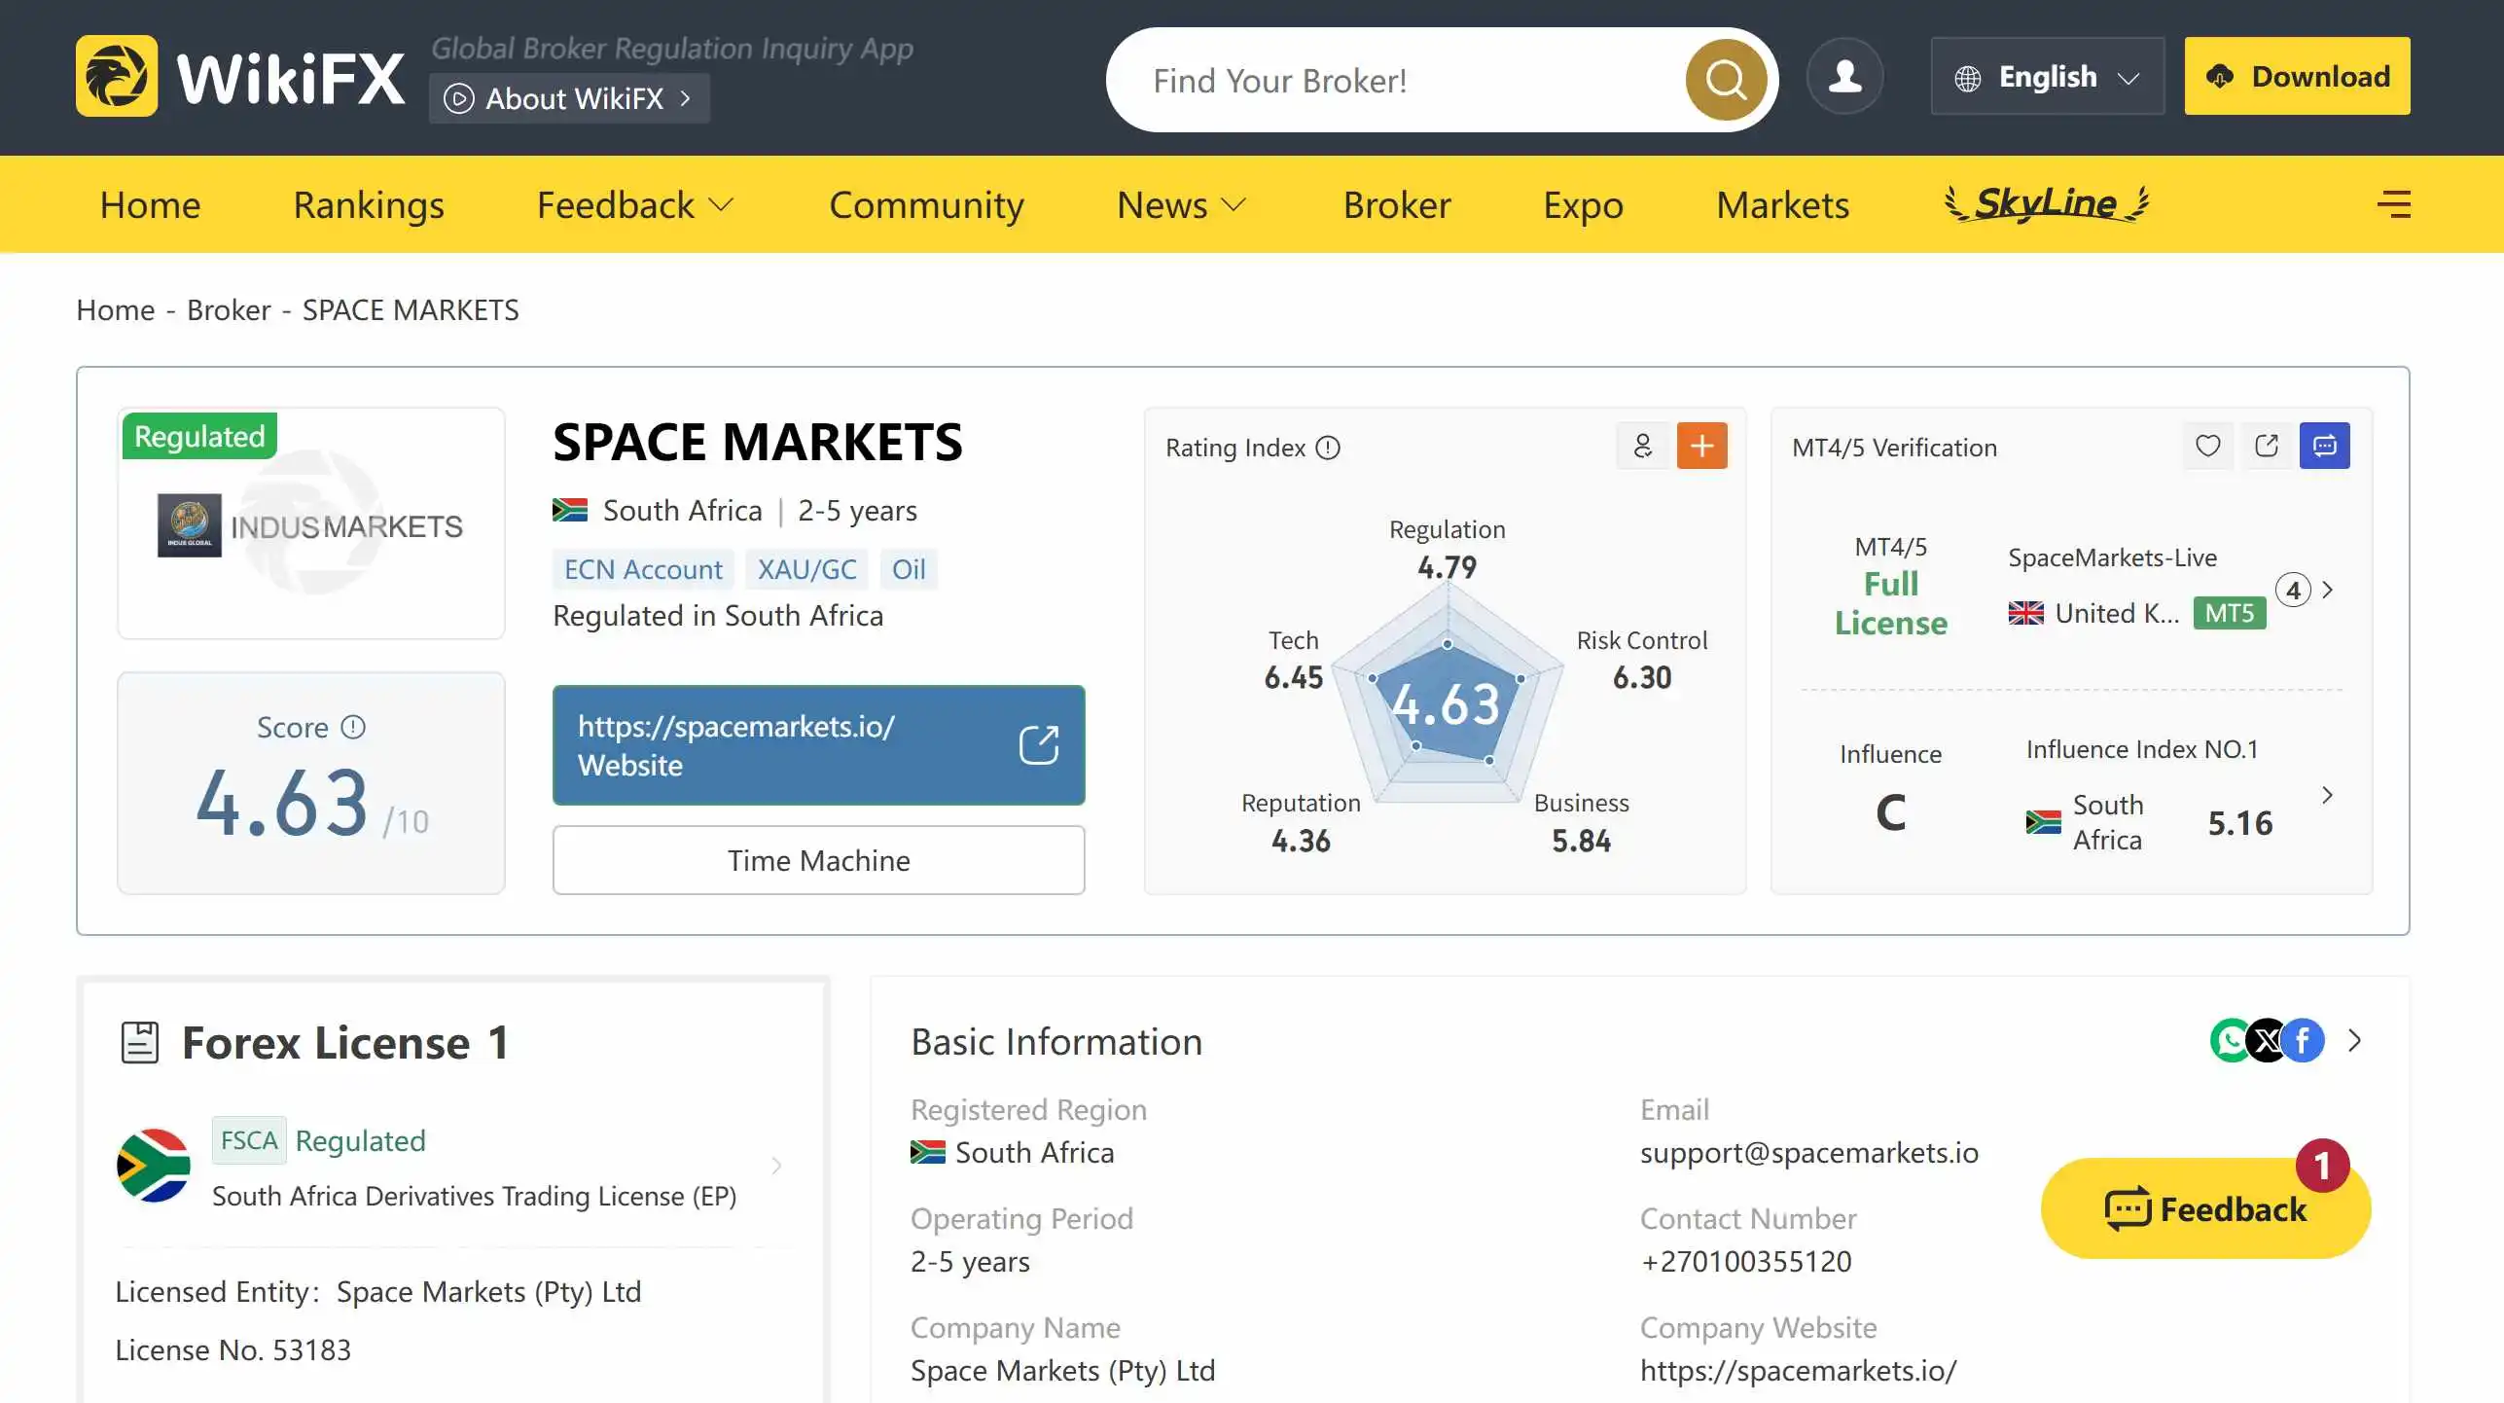Image resolution: width=2504 pixels, height=1403 pixels.
Task: Open the English language dropdown
Action: point(2047,77)
